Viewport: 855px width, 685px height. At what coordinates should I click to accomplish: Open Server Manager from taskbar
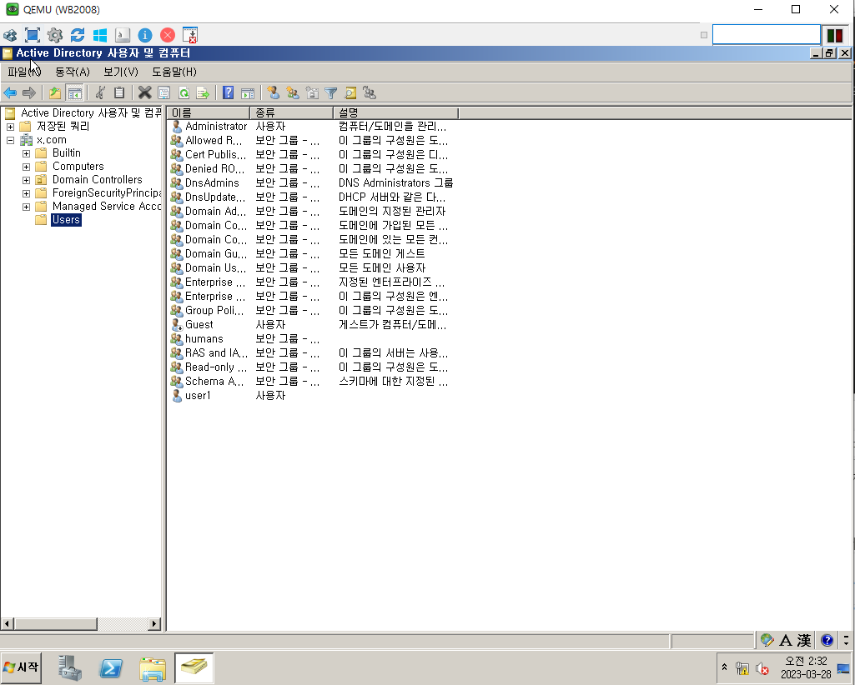[x=70, y=668]
